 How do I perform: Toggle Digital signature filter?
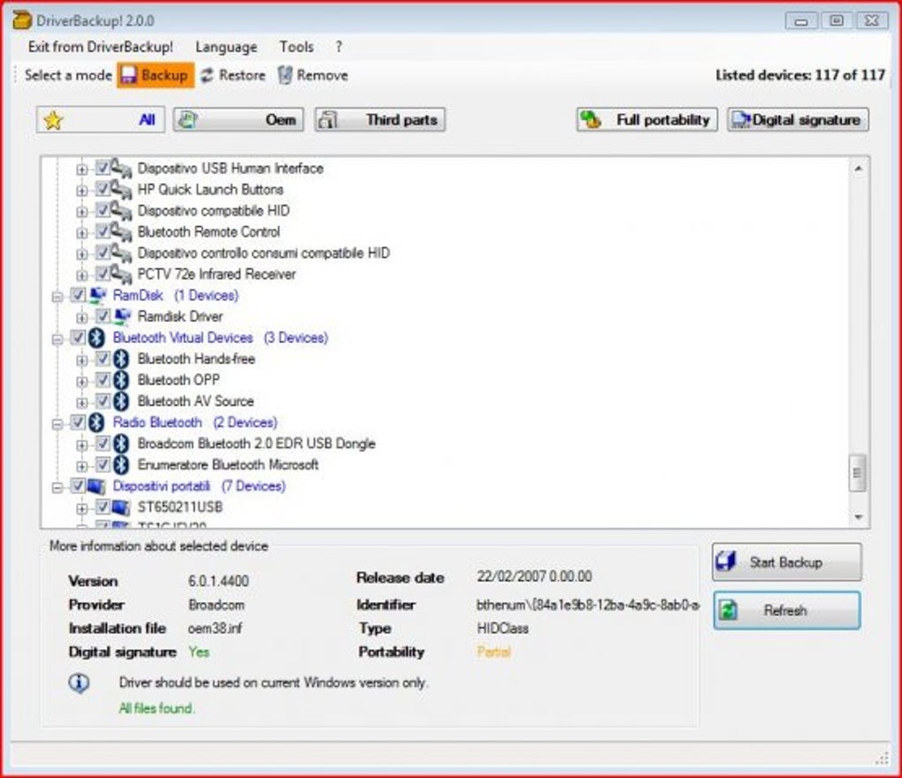point(798,119)
